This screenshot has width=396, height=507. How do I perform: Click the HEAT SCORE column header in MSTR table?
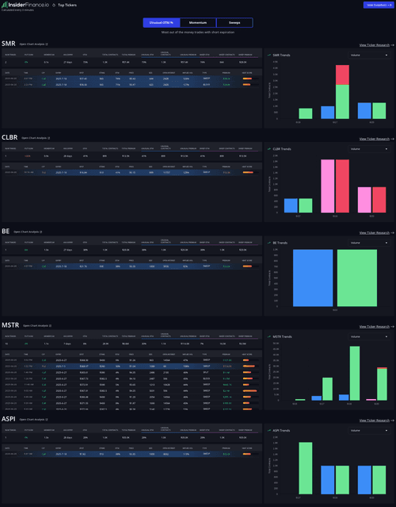(x=247, y=355)
